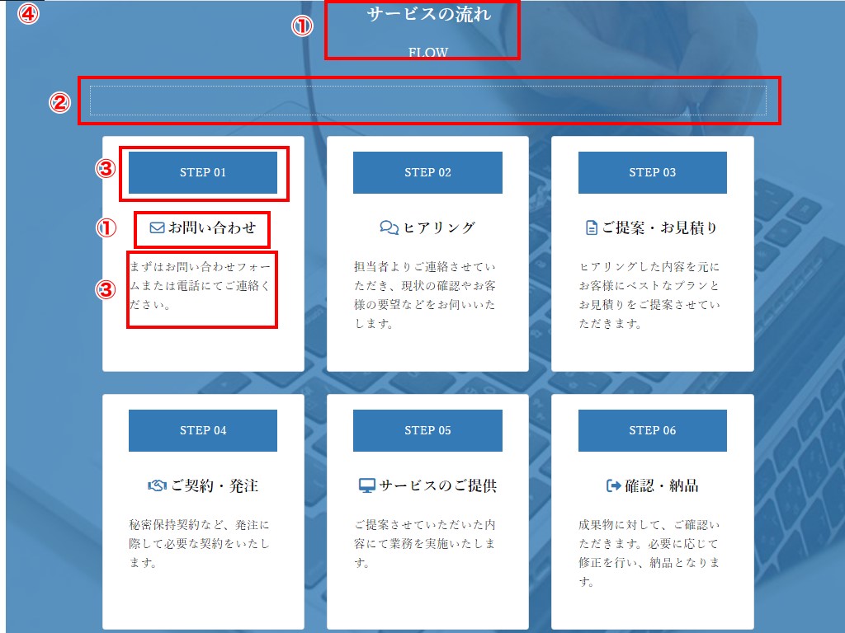Click the document icon beside ご提案・お見積り

591,228
